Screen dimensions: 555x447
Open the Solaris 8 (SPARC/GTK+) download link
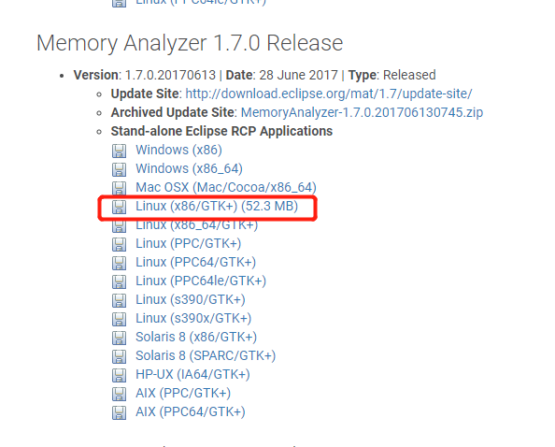pos(206,356)
